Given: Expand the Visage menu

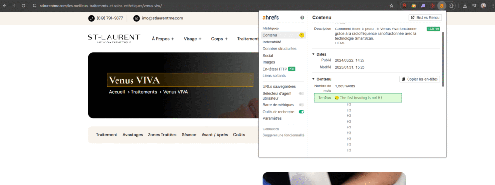Looking at the screenshot, I should point(192,39).
